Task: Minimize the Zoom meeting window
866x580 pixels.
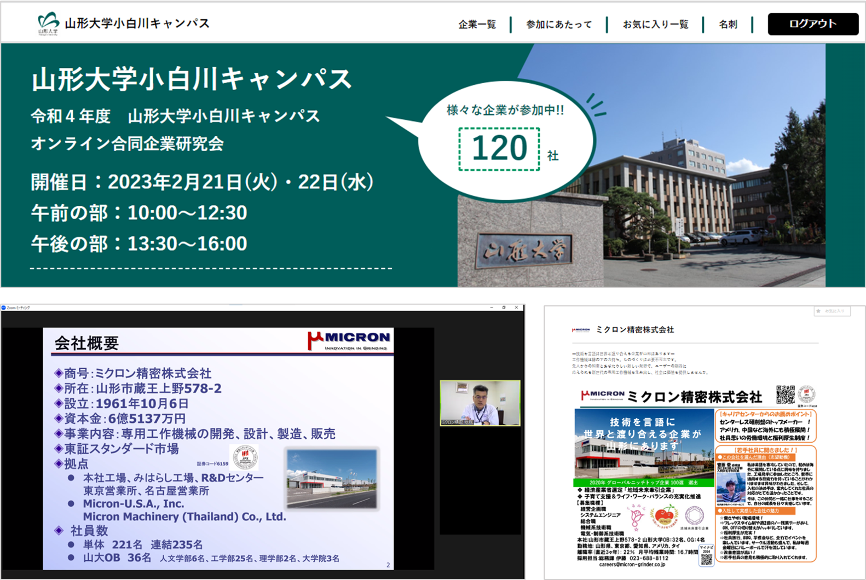Action: [492, 308]
